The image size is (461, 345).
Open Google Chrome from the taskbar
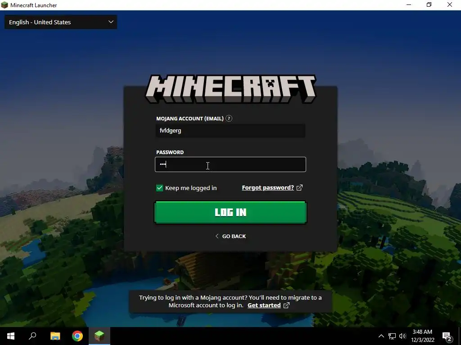point(77,336)
